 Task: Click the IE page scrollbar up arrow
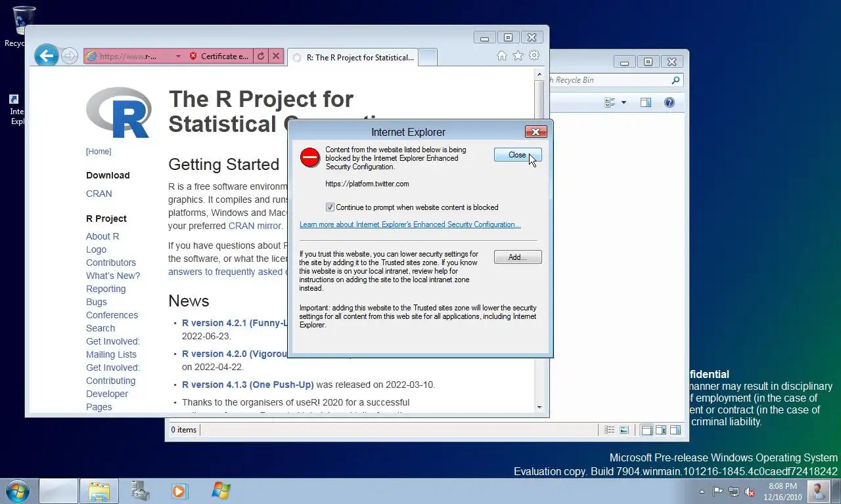tap(539, 74)
